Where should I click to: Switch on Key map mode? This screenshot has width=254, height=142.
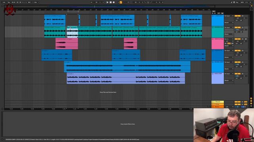pos(237,2)
